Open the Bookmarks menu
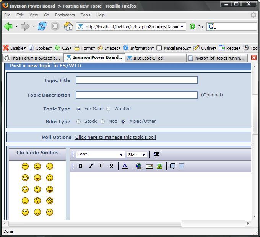This screenshot has width=260, height=237. click(x=65, y=15)
